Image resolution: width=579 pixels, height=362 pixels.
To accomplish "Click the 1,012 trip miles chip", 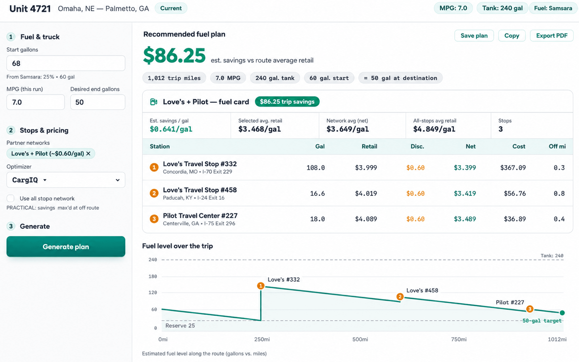I will pos(174,78).
